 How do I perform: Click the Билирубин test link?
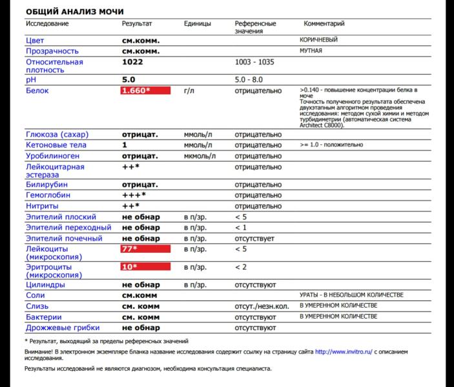(x=48, y=185)
